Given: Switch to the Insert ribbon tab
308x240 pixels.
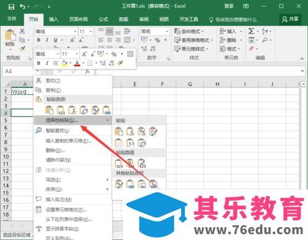Looking at the screenshot, I should [54, 19].
